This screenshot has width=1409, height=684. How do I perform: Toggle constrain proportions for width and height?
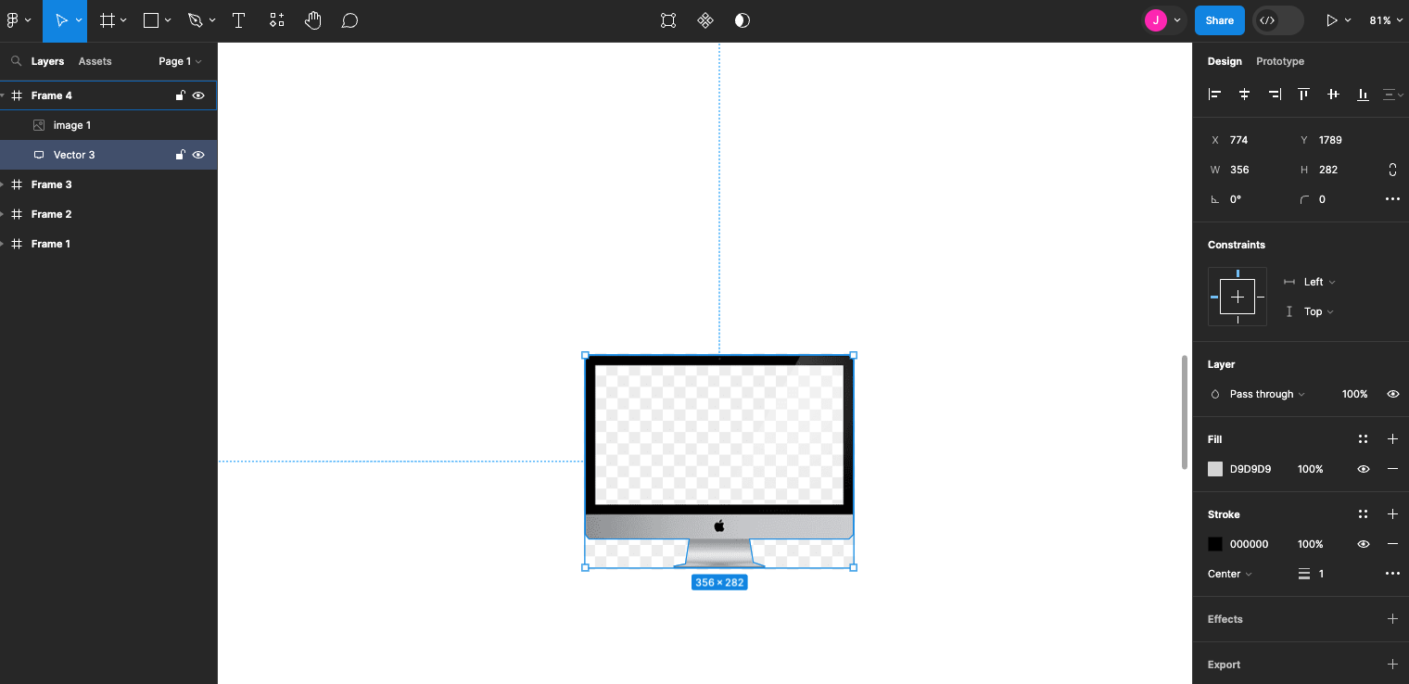pos(1392,170)
